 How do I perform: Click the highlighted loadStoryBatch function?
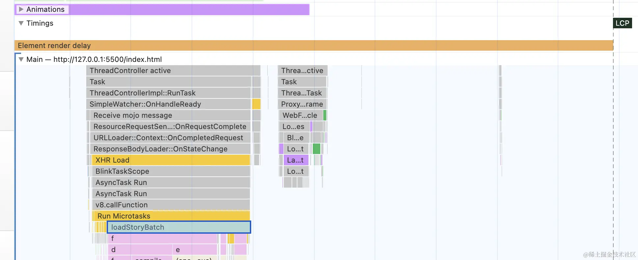[179, 227]
